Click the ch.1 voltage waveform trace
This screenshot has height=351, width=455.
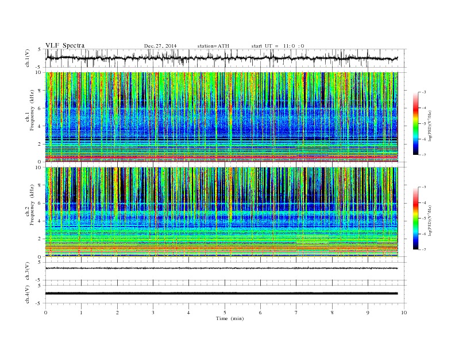(x=221, y=58)
